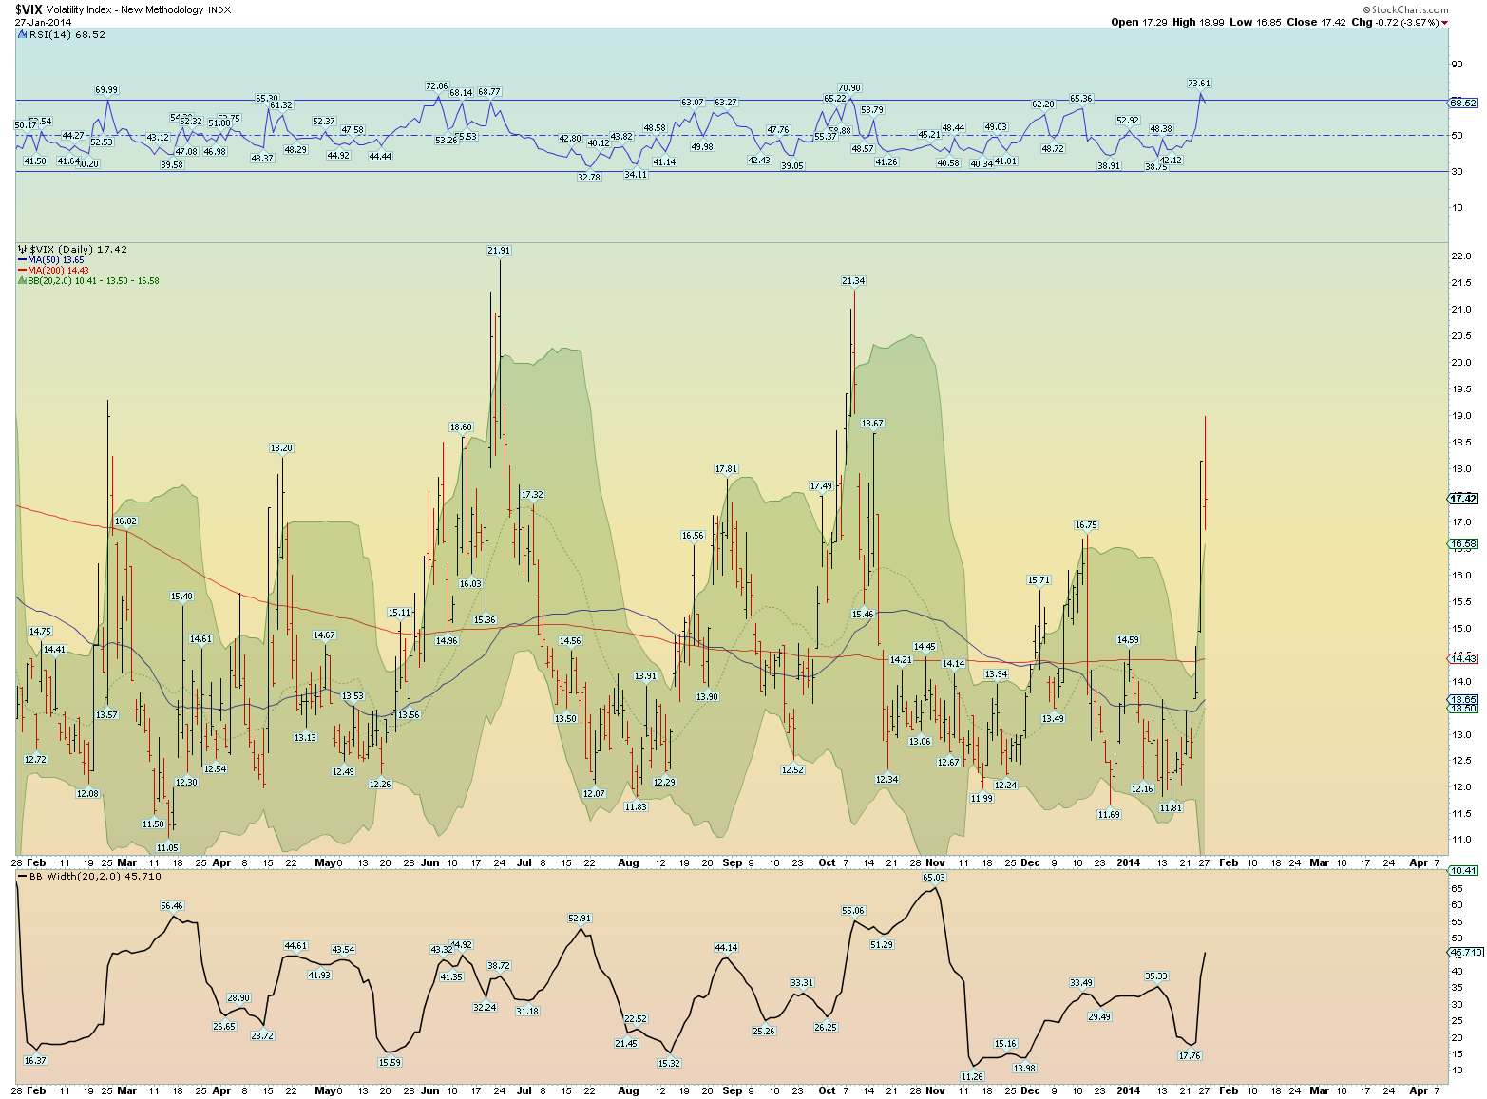Image resolution: width=1487 pixels, height=1099 pixels.
Task: Click the $VIX ticker symbol title
Action: pos(29,9)
